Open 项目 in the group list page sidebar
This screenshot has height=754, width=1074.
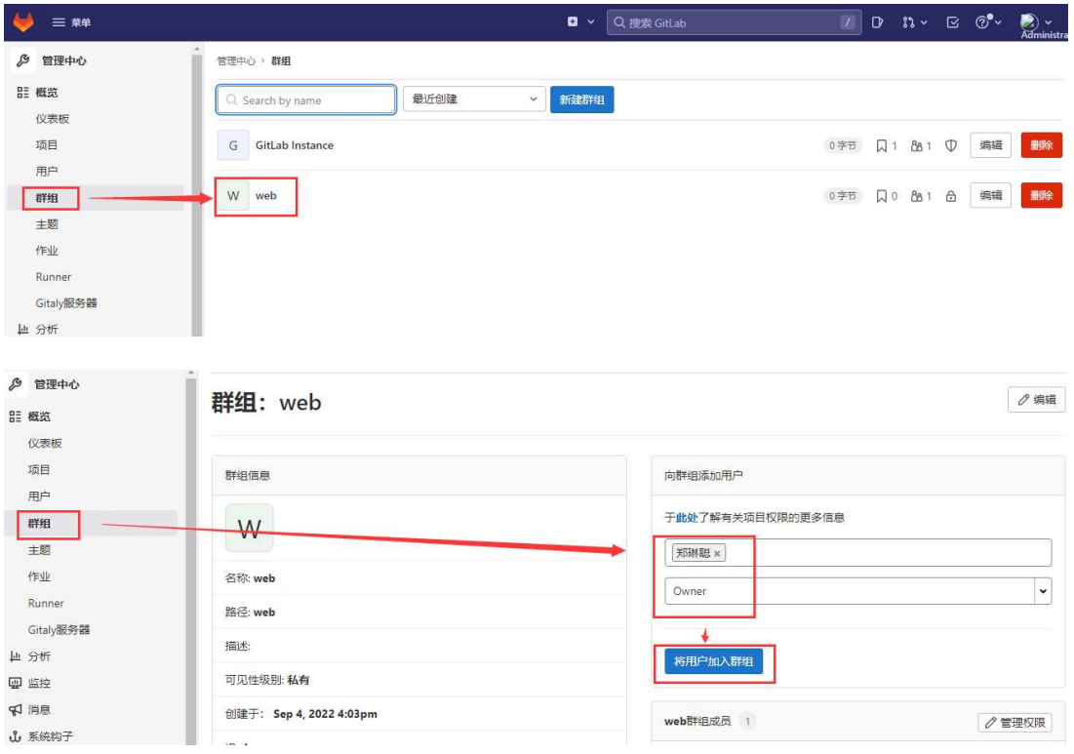point(47,145)
